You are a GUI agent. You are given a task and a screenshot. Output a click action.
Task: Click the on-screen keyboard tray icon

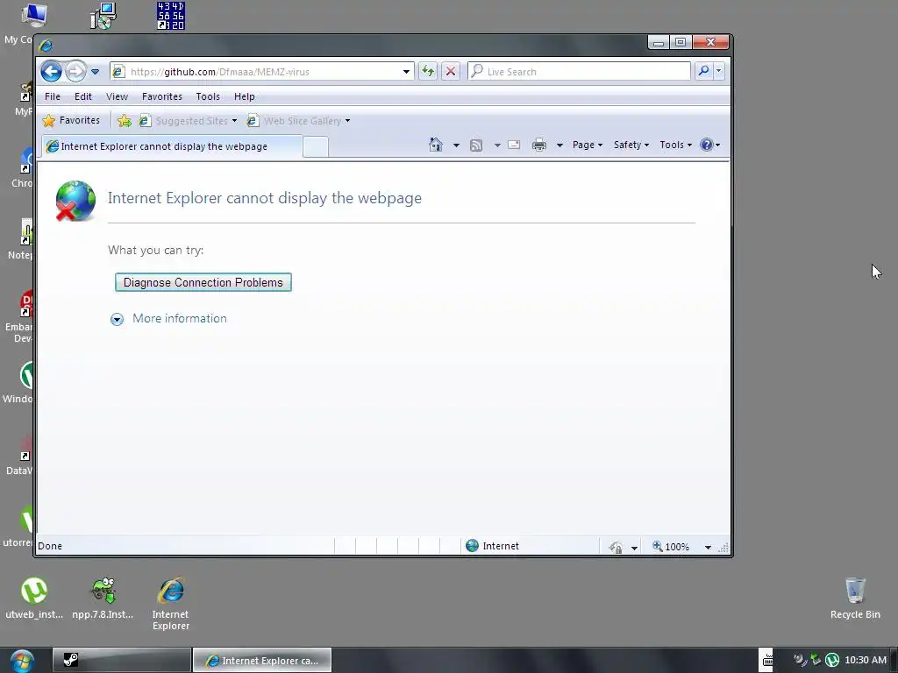coord(767,661)
